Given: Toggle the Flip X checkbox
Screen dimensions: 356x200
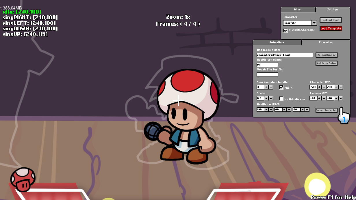Looking at the screenshot, I should click(281, 87).
